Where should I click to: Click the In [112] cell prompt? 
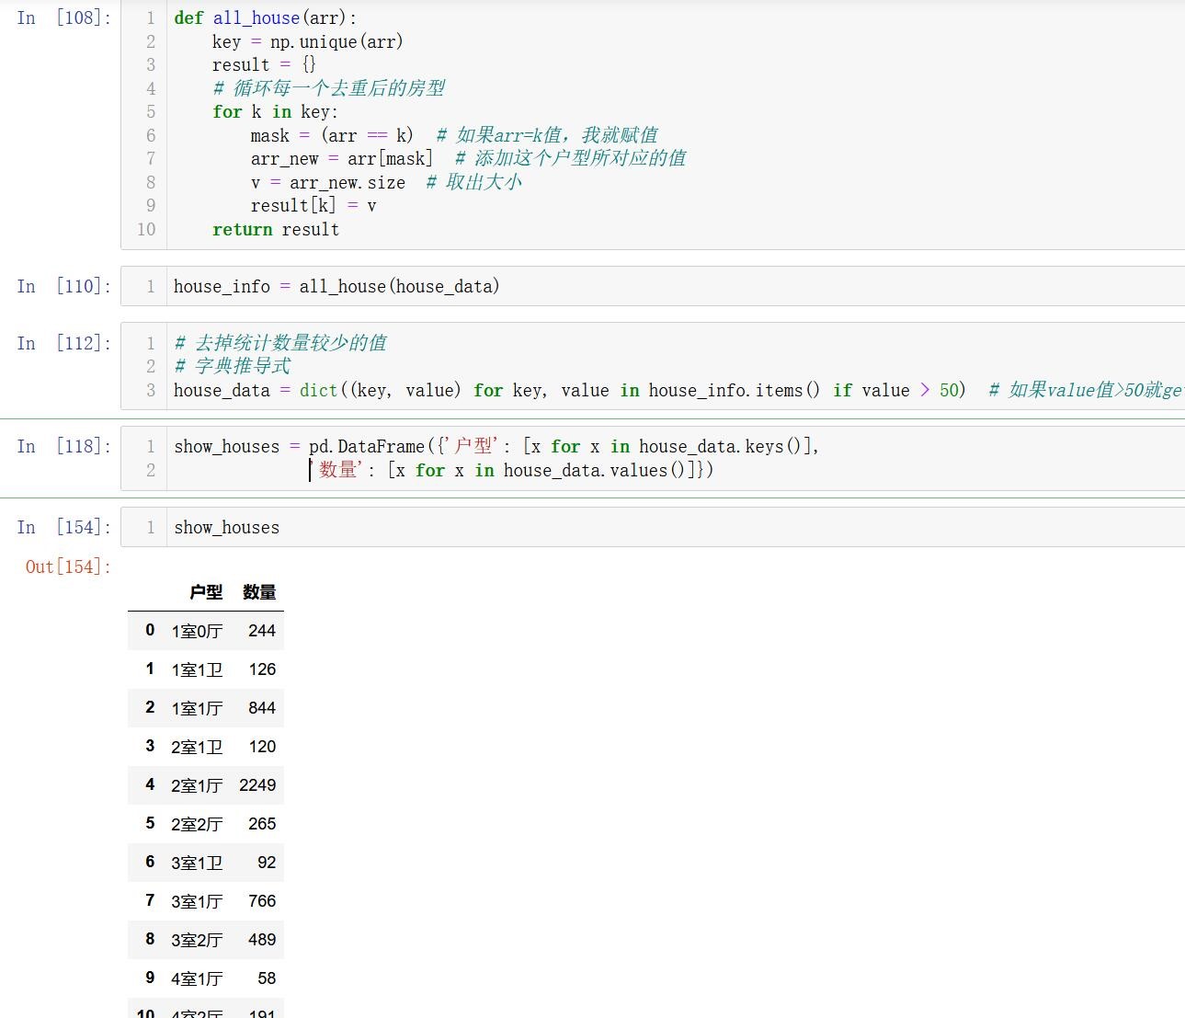[64, 343]
